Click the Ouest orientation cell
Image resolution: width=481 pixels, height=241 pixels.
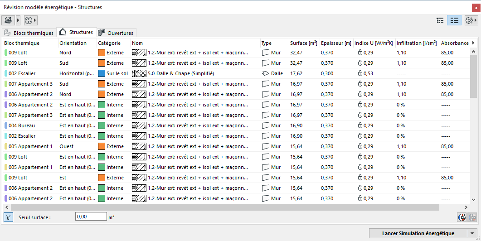[x=67, y=147]
